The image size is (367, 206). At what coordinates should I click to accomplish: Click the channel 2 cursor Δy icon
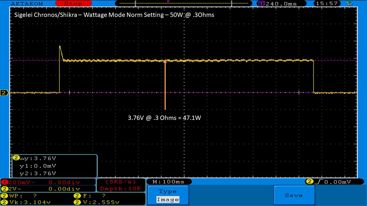point(16,158)
